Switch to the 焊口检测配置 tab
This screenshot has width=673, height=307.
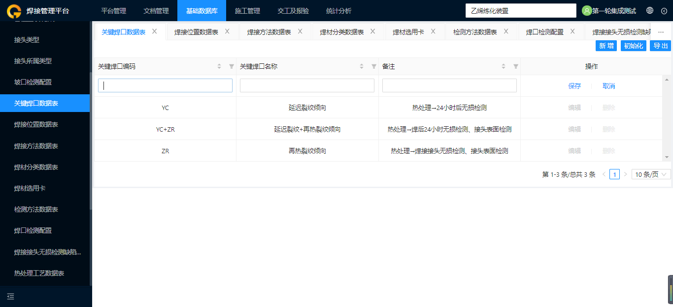tap(544, 32)
